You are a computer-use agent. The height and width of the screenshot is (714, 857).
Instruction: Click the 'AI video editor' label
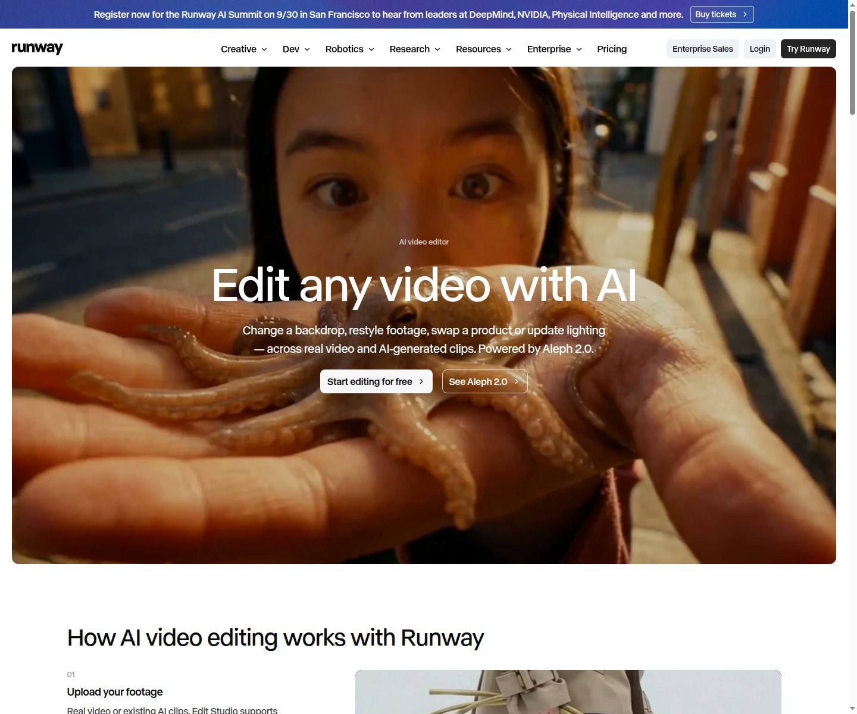click(424, 242)
